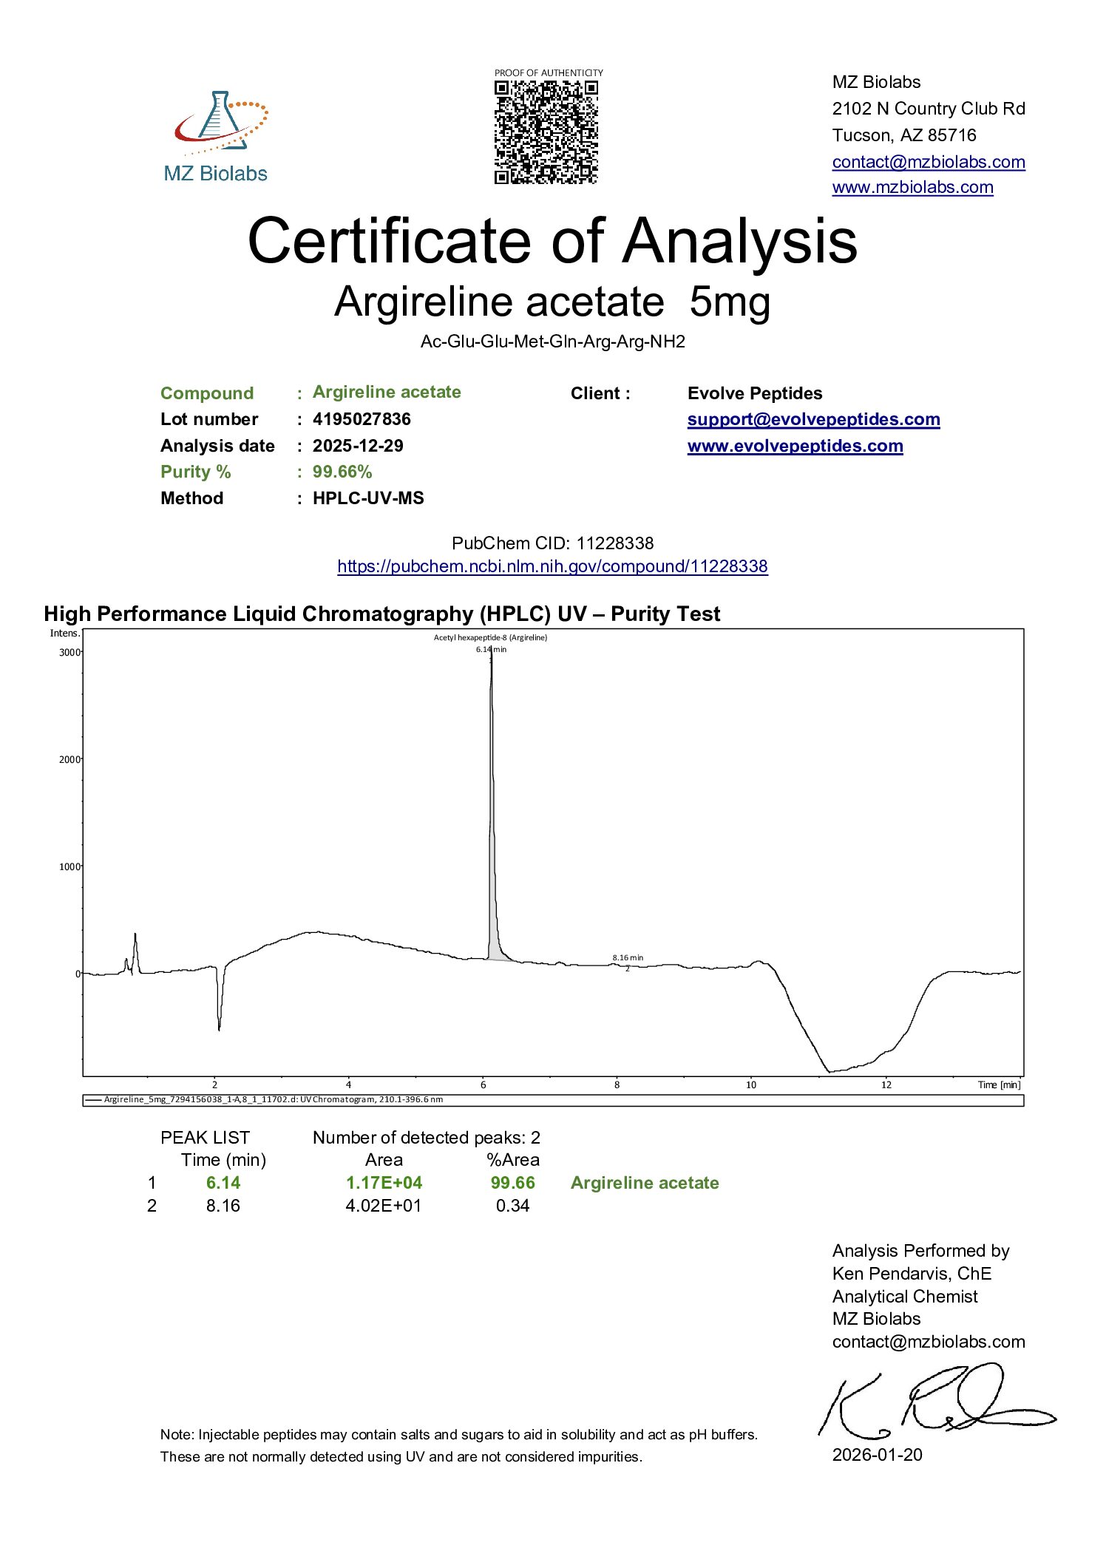This screenshot has width=1106, height=1565.
Task: Click the Proof of Authenticity QR code
Action: click(x=546, y=132)
